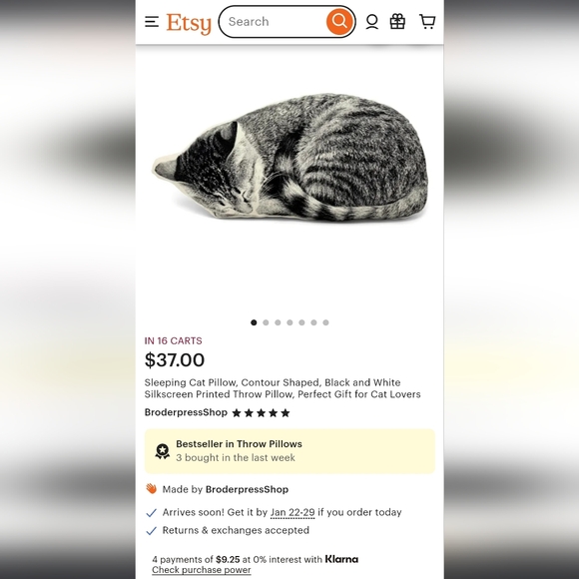Open the account profile icon

pos(371,22)
